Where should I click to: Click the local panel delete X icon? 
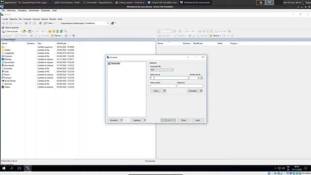[x=31, y=35]
